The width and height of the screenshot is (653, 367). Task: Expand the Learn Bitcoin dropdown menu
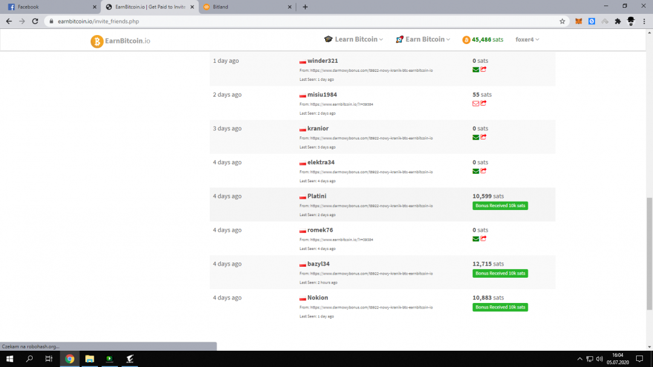354,39
